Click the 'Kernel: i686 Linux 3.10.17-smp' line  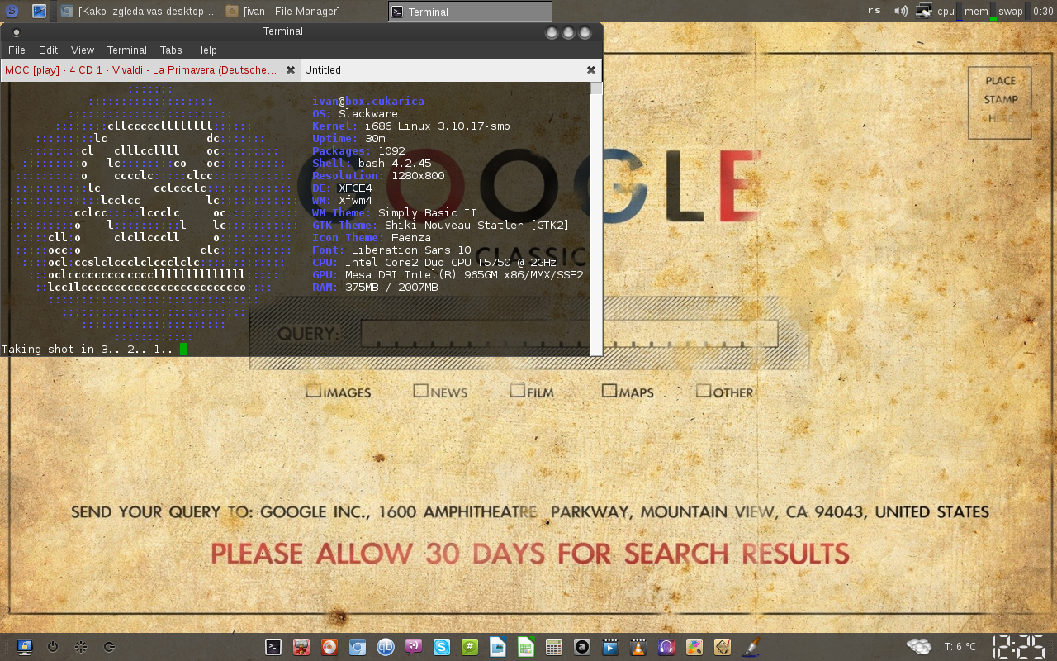411,126
